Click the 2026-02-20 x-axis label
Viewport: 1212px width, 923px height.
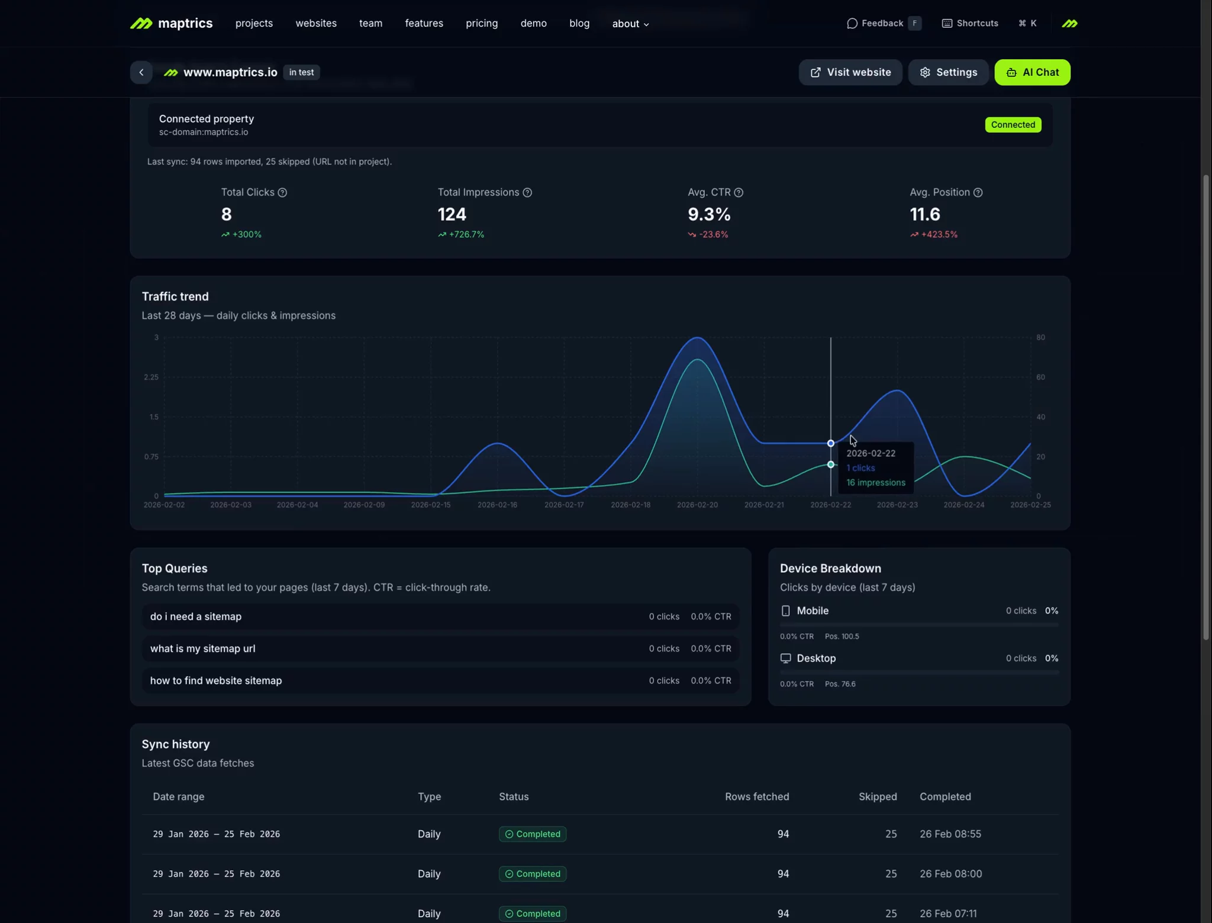[697, 505]
